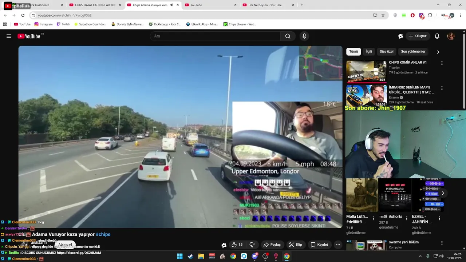Open the Twitch bookmark
The width and height of the screenshot is (466, 262).
(63, 24)
